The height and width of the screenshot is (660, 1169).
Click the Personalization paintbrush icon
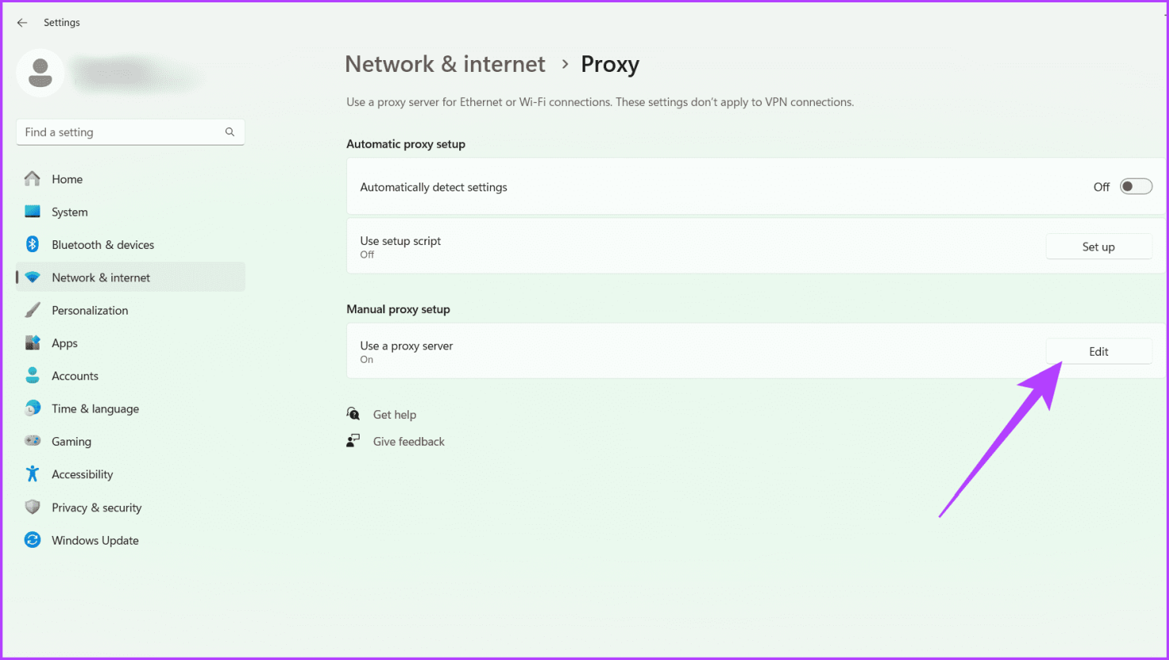coord(32,311)
